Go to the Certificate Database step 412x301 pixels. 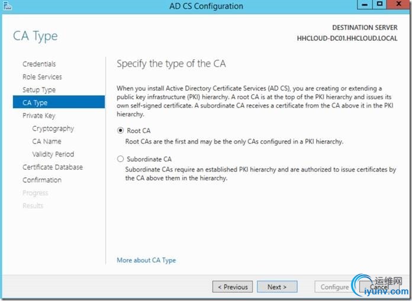click(53, 167)
